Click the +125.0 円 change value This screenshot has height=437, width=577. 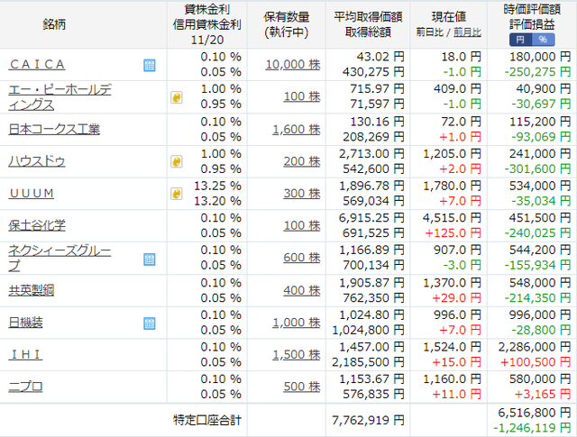(x=453, y=232)
